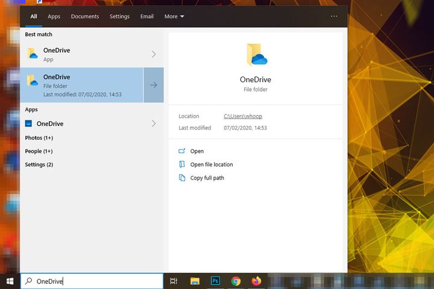Image resolution: width=434 pixels, height=289 pixels.
Task: Open the More filter dropdown
Action: [174, 16]
